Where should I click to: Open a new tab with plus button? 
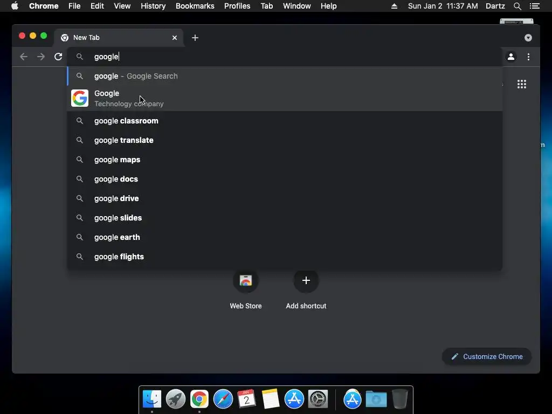(x=195, y=38)
